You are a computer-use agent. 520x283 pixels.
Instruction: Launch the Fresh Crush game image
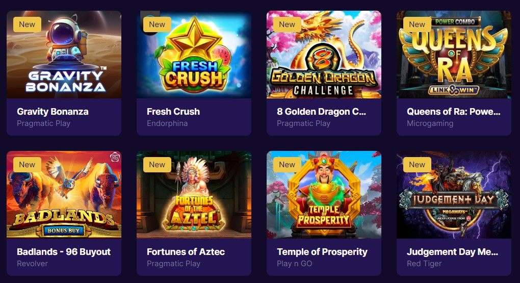194,55
